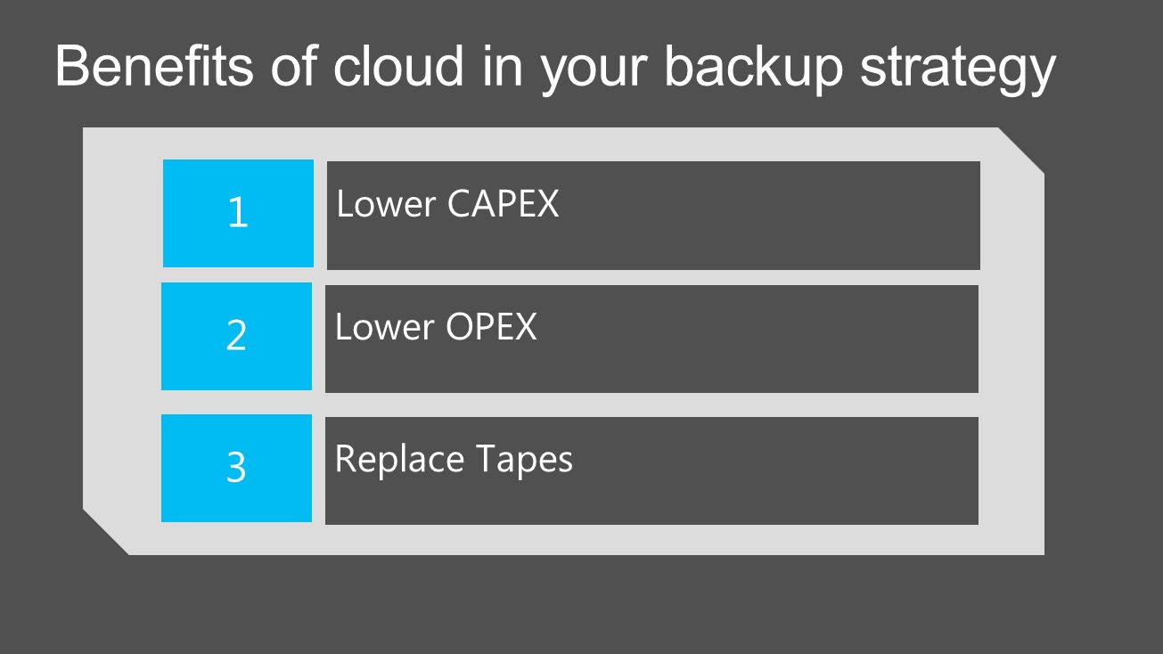This screenshot has height=654, width=1163.
Task: Click the word "backup" in the title
Action: pyautogui.click(x=754, y=65)
